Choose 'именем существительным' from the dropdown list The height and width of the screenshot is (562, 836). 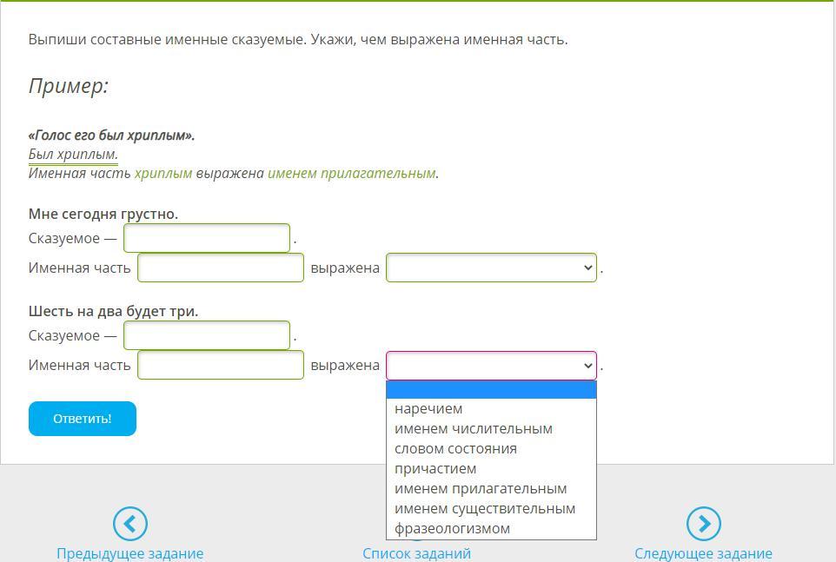(x=491, y=509)
